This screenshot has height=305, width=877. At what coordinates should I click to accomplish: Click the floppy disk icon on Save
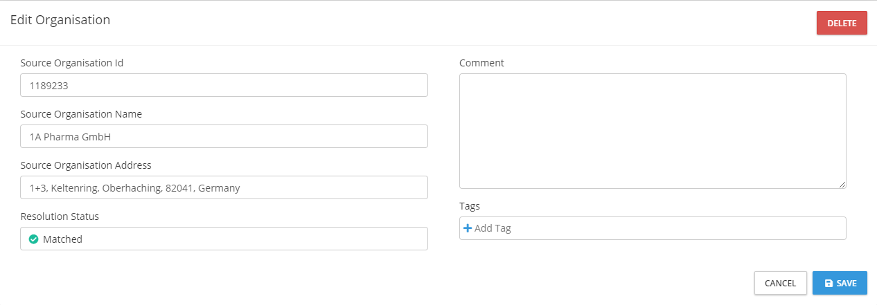(829, 283)
